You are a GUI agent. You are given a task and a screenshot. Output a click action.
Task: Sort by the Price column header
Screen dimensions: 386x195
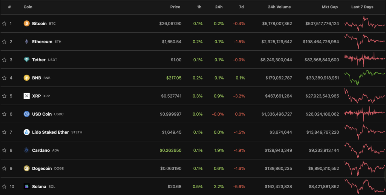[175, 7]
